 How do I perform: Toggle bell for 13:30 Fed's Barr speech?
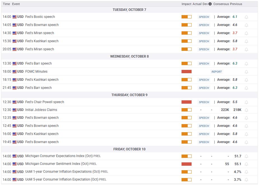click(246, 64)
